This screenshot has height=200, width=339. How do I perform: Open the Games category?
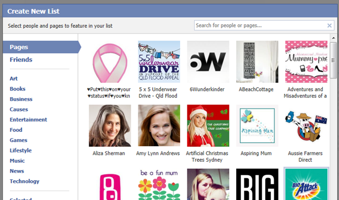18,141
